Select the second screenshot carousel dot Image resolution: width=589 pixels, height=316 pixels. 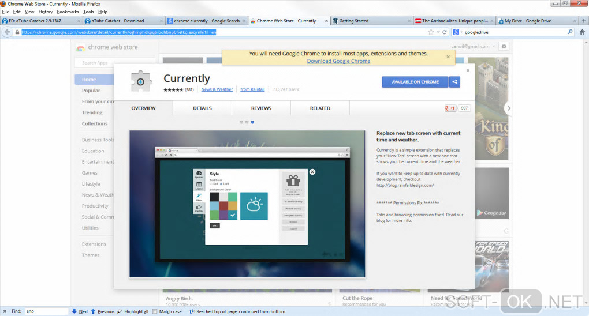247,122
